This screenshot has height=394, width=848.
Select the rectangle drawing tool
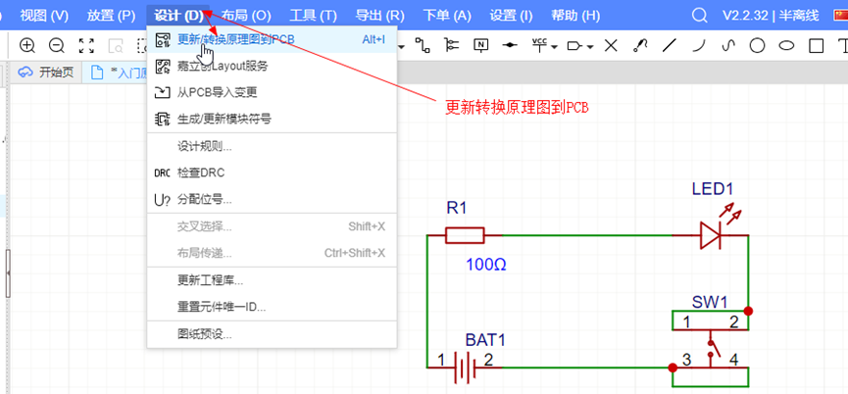816,46
